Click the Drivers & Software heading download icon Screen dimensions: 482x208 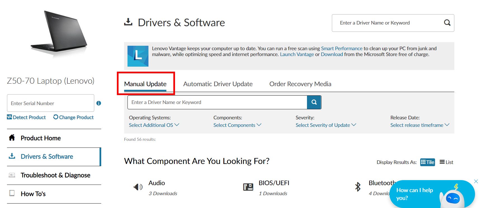pos(128,22)
